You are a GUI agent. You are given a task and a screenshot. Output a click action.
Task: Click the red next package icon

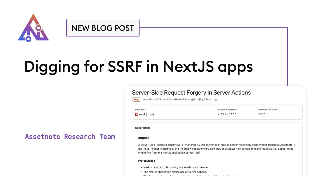pos(137,114)
